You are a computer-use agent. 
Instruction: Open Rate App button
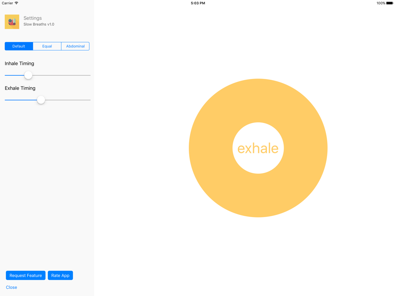tap(60, 275)
